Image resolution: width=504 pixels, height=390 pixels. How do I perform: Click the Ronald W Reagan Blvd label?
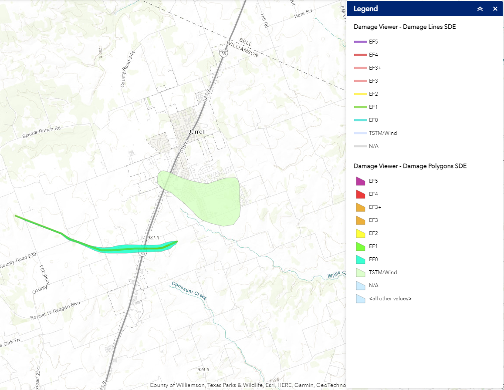[55, 311]
